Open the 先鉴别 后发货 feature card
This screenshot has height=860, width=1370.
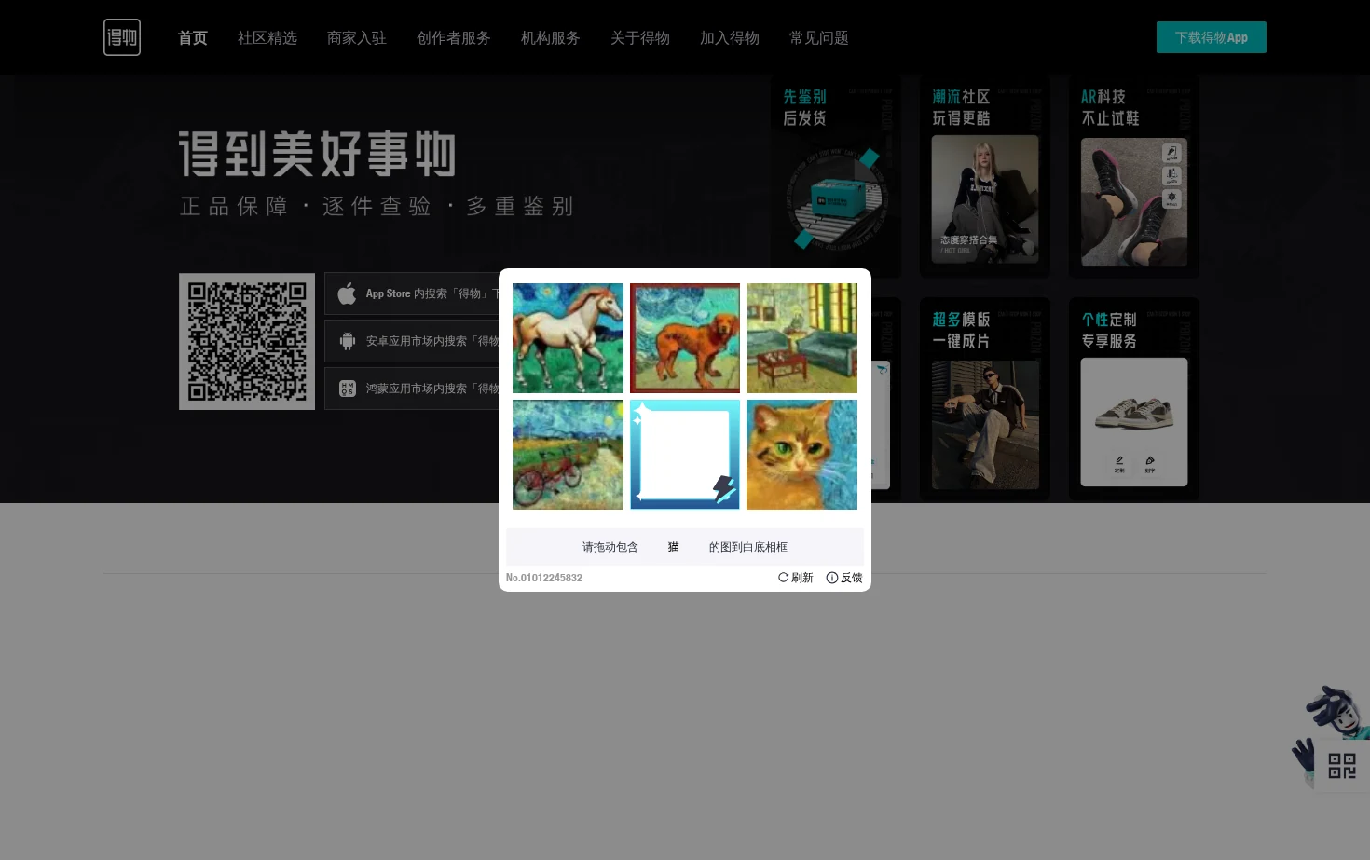[x=836, y=176]
